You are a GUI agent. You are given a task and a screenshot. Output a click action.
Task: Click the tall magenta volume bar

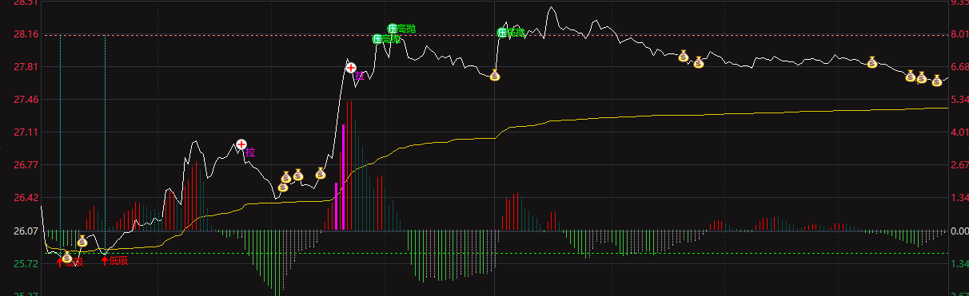[x=344, y=177]
